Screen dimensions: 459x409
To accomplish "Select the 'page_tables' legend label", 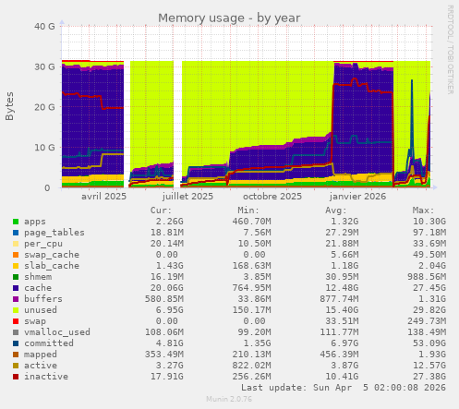I will point(54,233).
